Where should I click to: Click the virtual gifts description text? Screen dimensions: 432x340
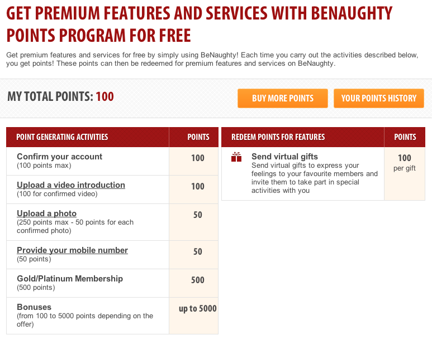314,178
